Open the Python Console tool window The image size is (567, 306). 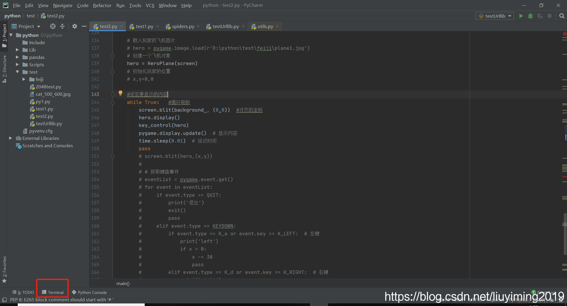point(89,292)
